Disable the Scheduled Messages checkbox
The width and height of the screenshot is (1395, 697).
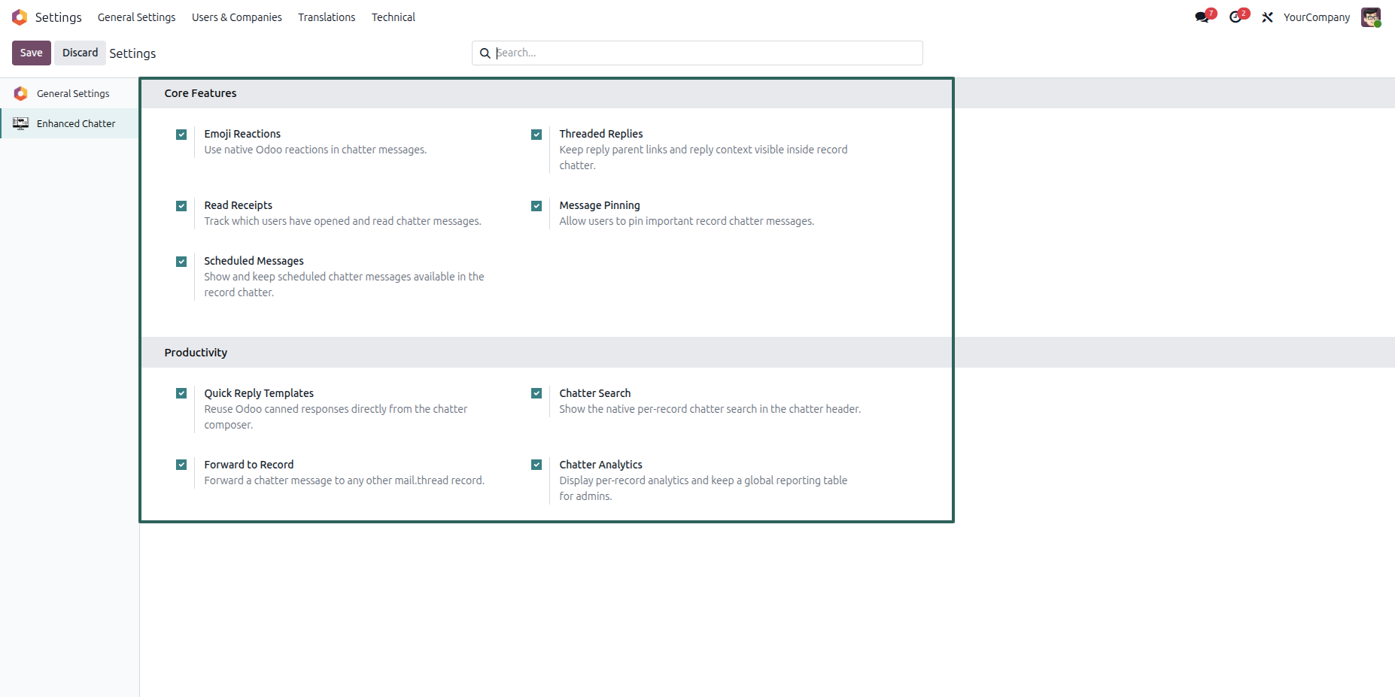point(181,262)
